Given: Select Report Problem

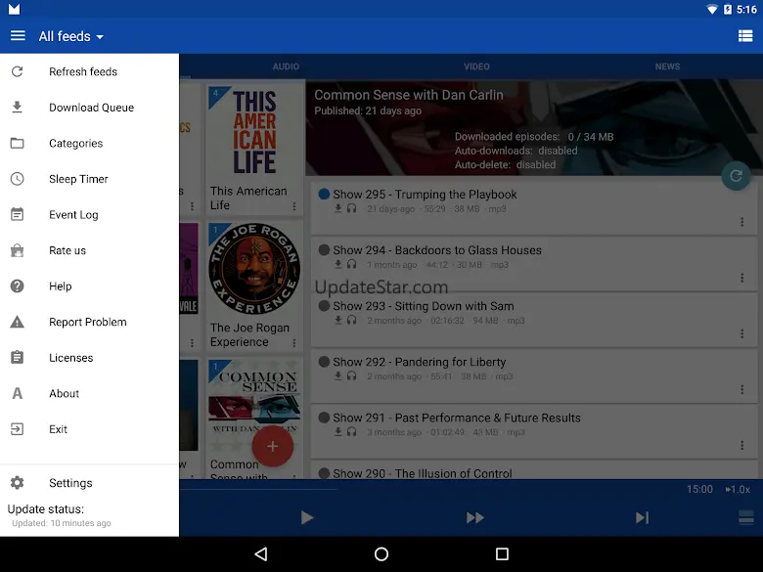Looking at the screenshot, I should click(x=90, y=322).
